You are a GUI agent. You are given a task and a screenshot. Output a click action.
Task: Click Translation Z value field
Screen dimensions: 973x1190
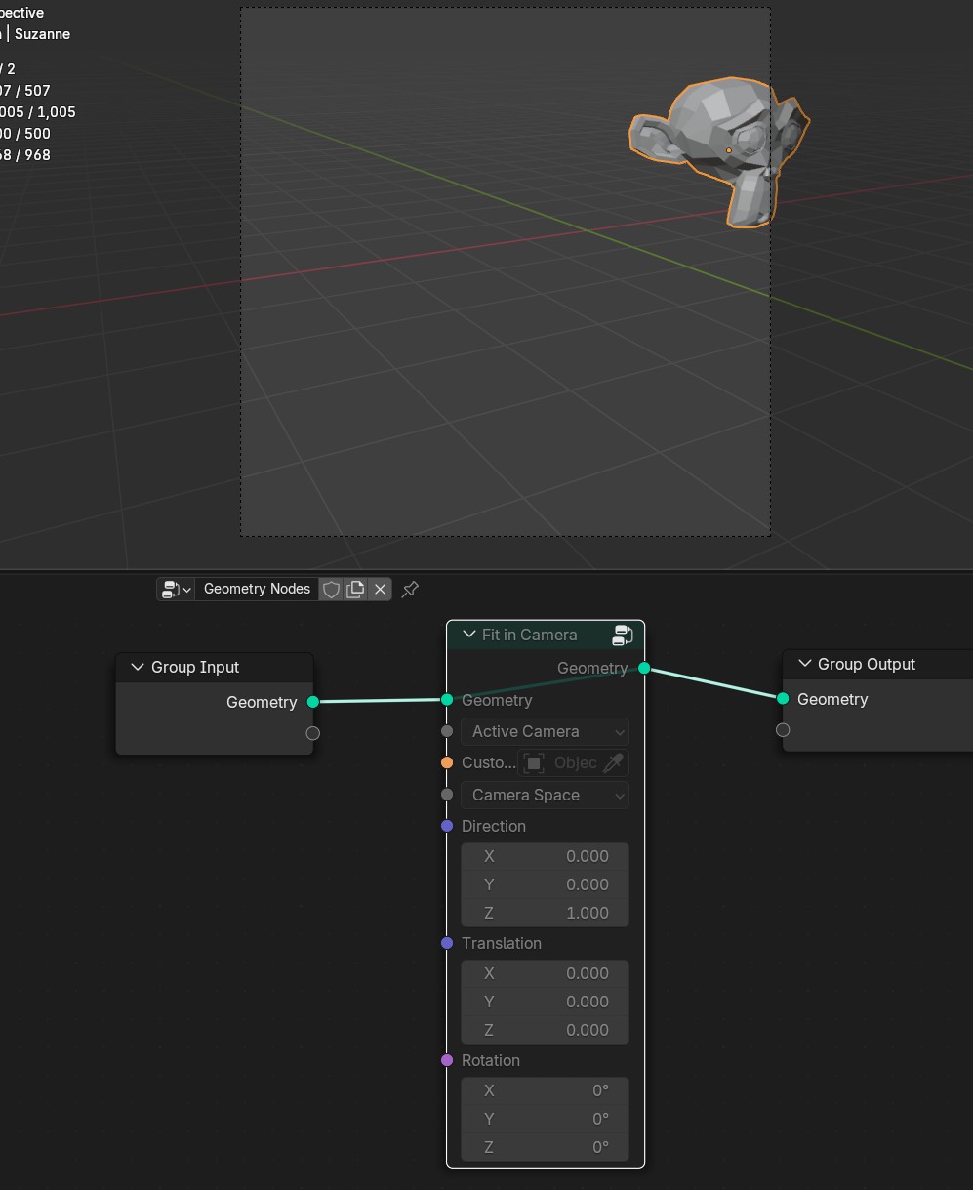[545, 1030]
